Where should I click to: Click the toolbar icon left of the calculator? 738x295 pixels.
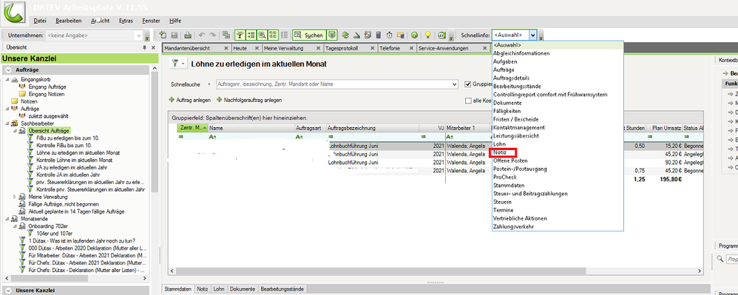click(x=367, y=35)
